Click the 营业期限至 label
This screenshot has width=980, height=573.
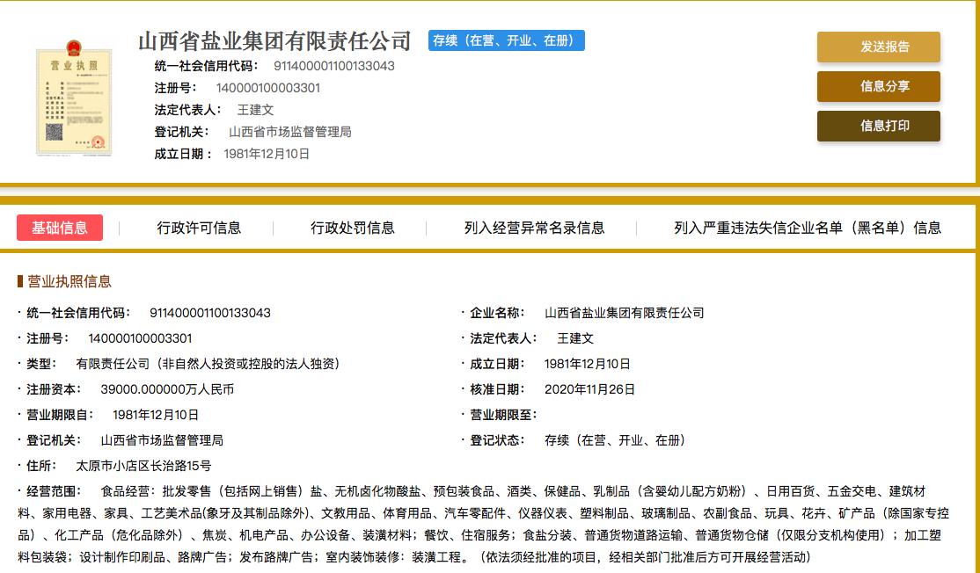(503, 415)
